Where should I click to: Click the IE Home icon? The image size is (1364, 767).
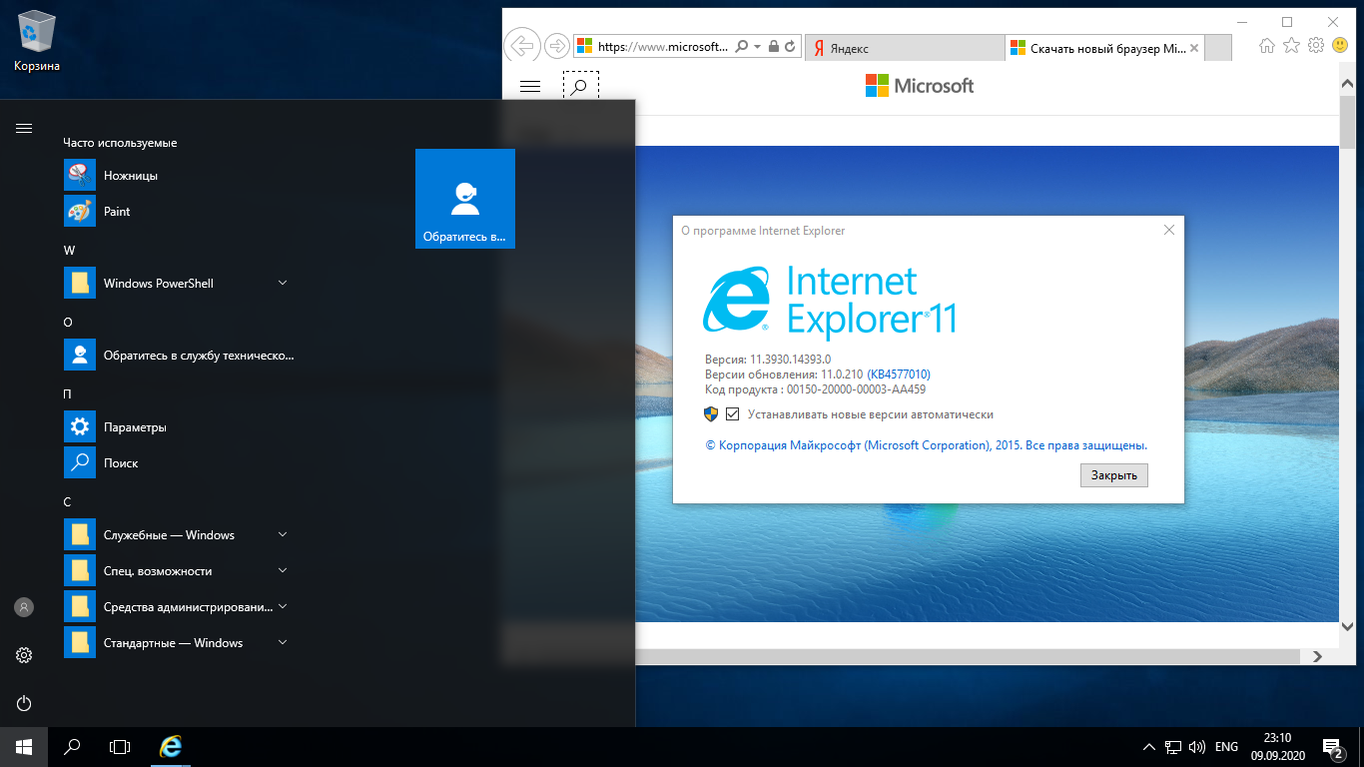coord(1267,46)
